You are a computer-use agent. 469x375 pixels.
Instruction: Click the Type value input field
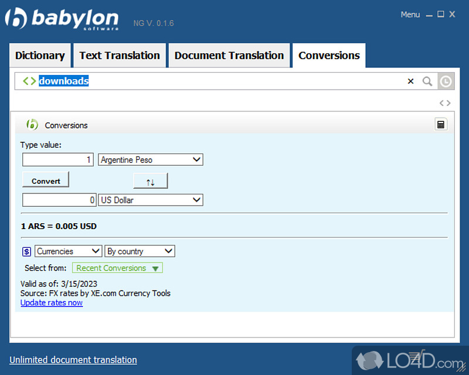click(58, 160)
